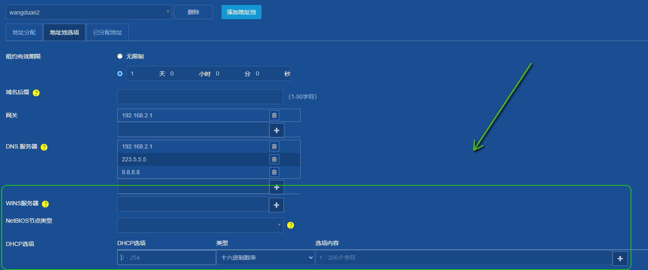Open help next to NetBIOS node type
Viewport: 648px width, 270px height.
click(291, 225)
